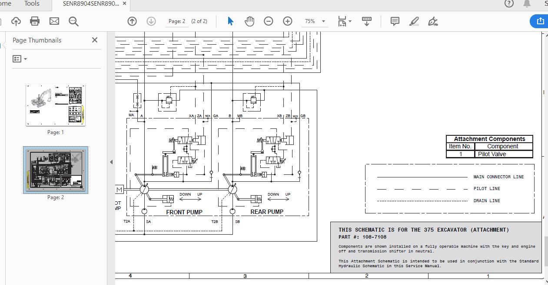Select the highlighter pen tool
Screen dimensions: 548x285
click(x=414, y=21)
